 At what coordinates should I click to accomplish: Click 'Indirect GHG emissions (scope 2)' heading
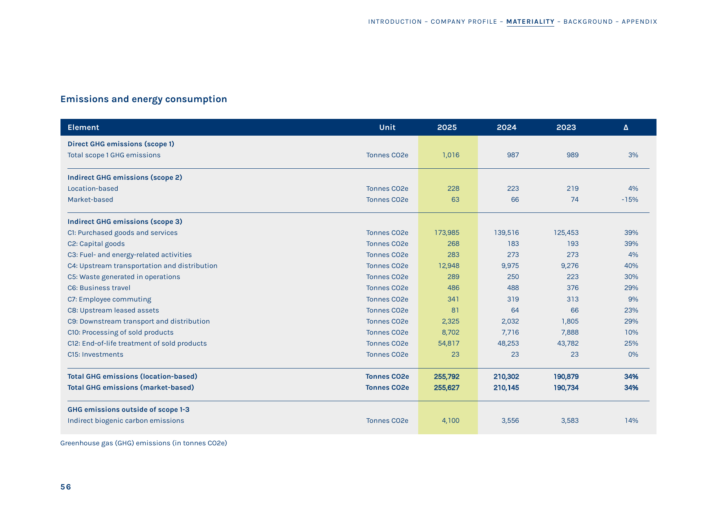(125, 177)
